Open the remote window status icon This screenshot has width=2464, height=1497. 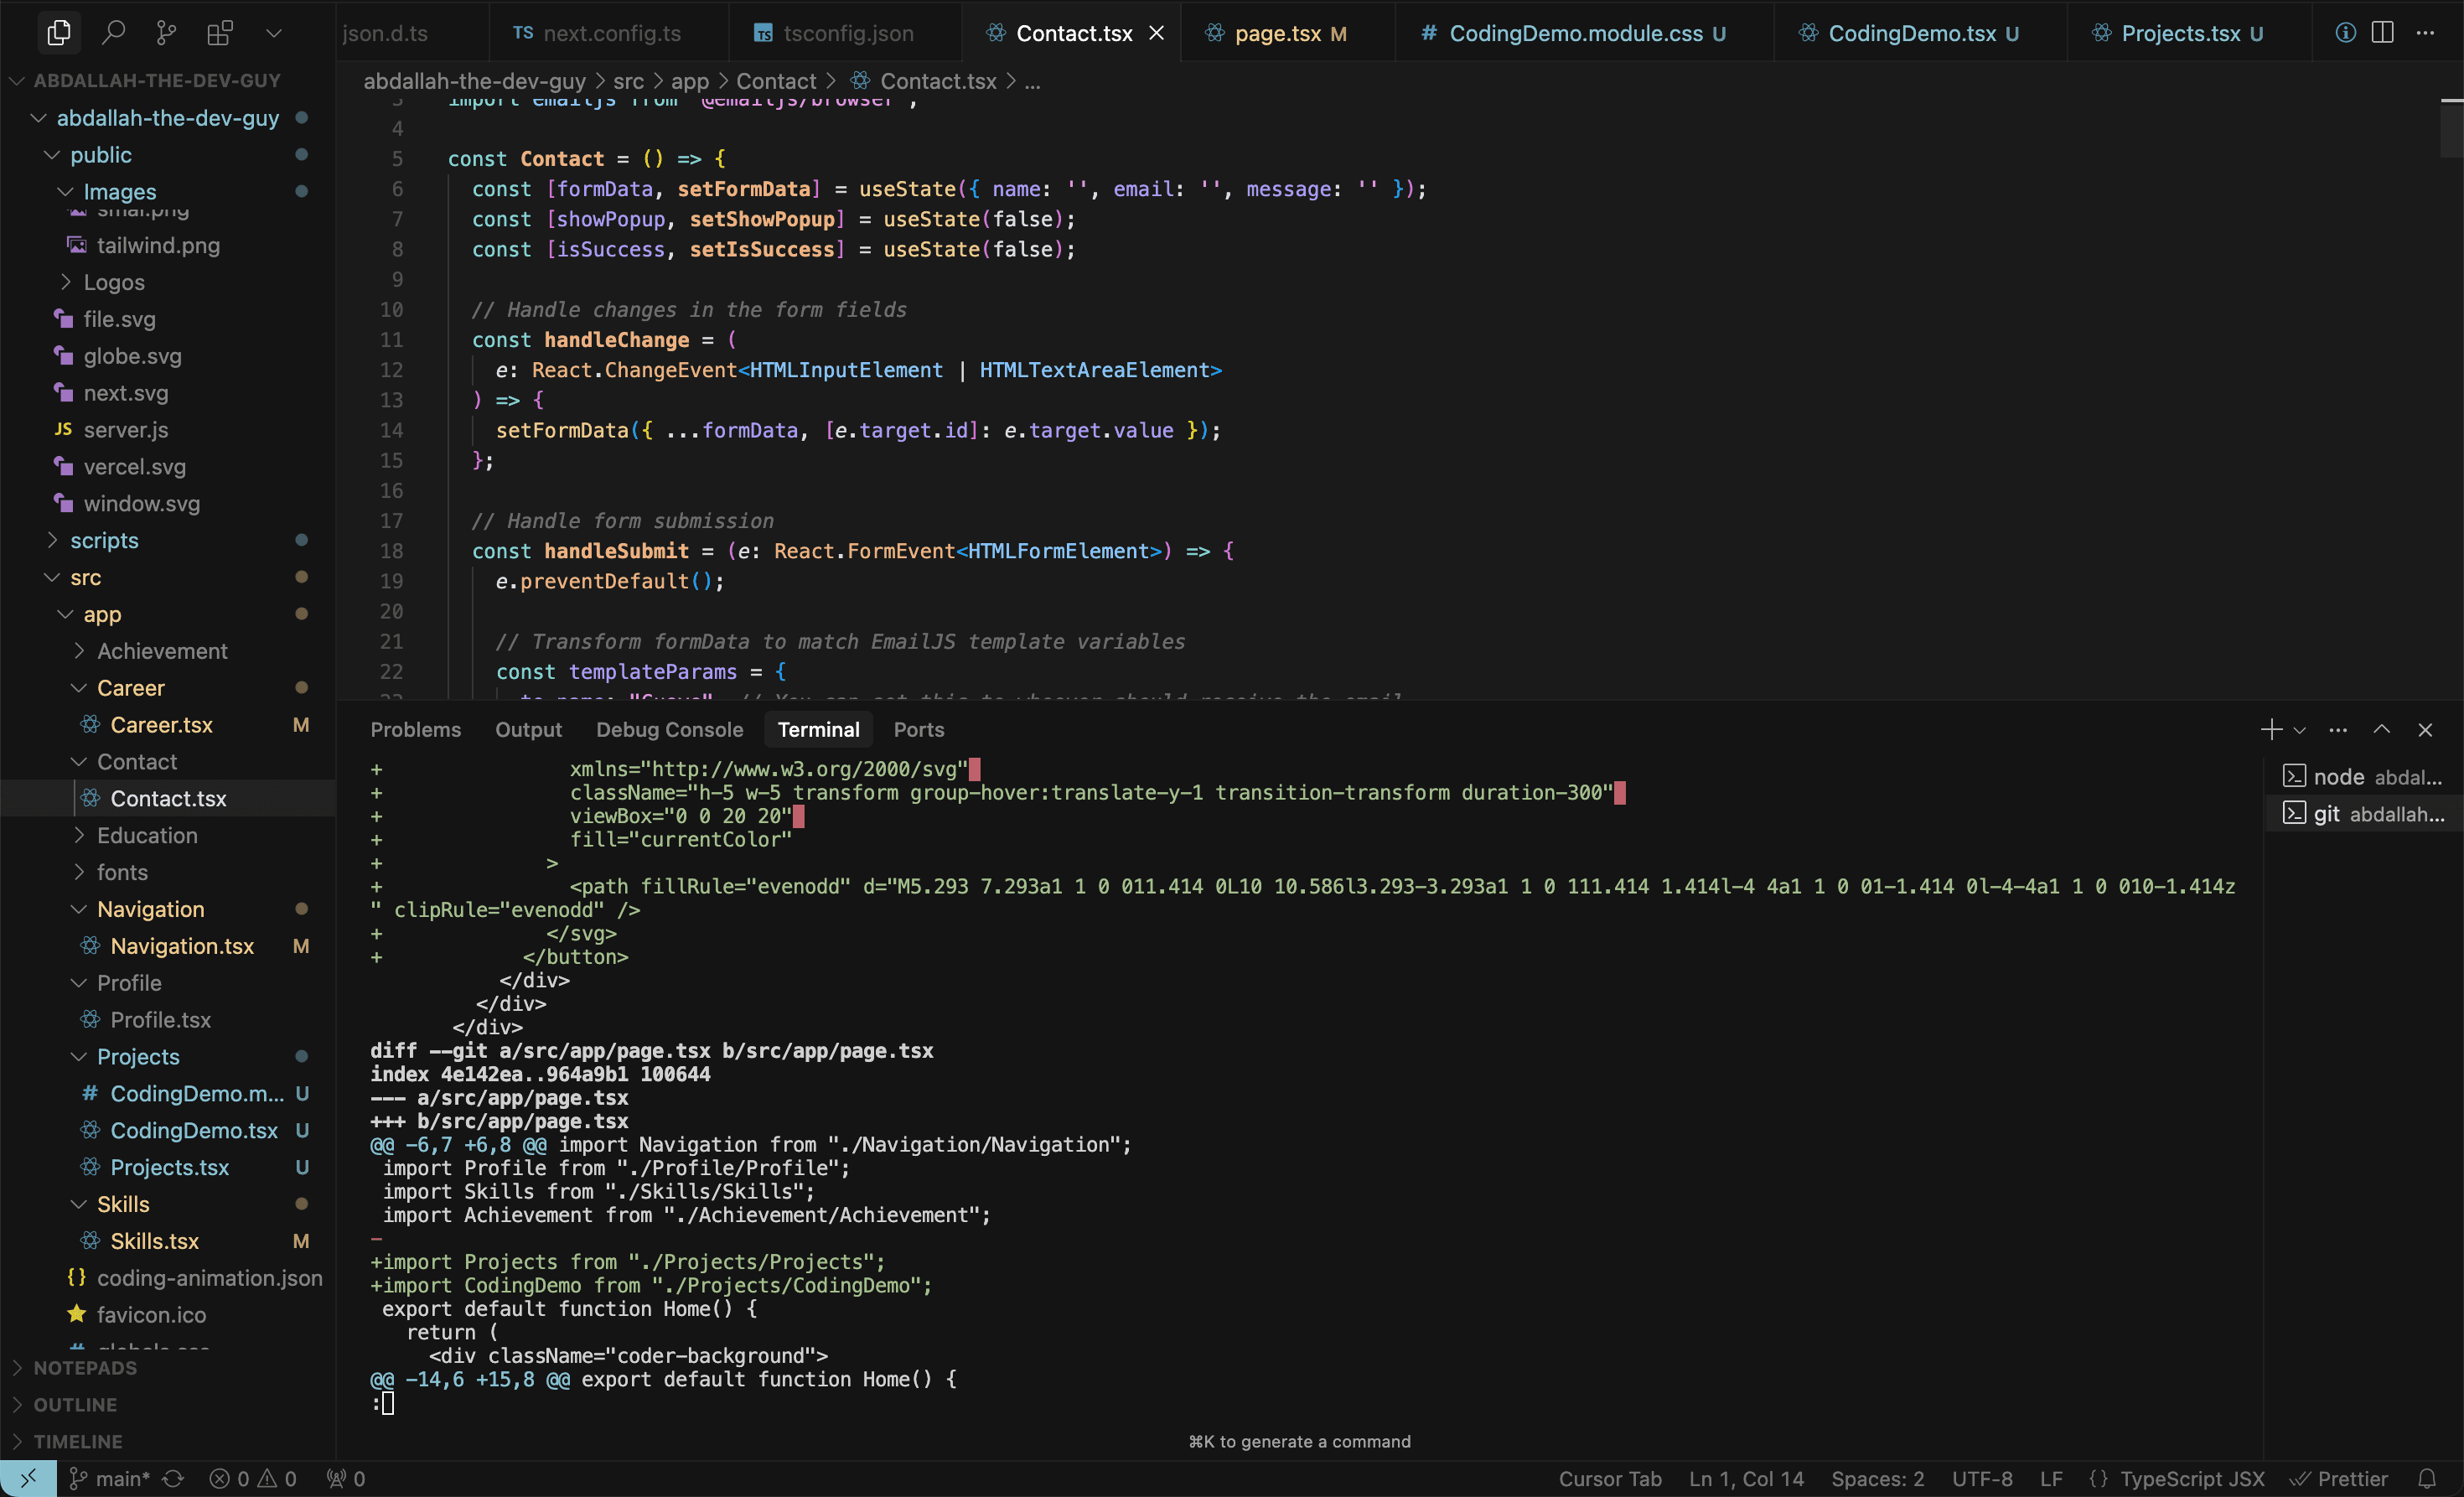tap(28, 1478)
